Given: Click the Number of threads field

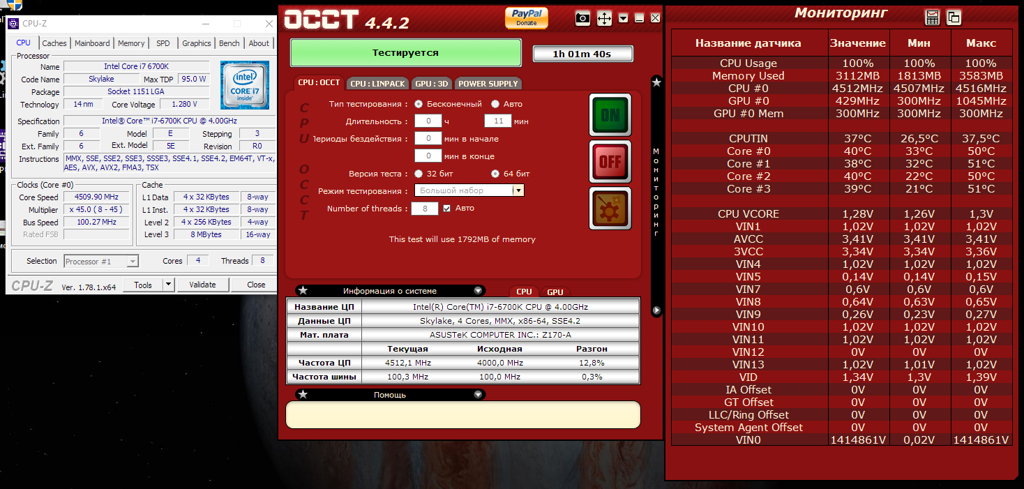Looking at the screenshot, I should [425, 208].
